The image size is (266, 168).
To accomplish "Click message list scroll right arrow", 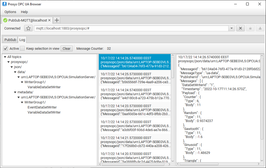I will coord(169,164).
